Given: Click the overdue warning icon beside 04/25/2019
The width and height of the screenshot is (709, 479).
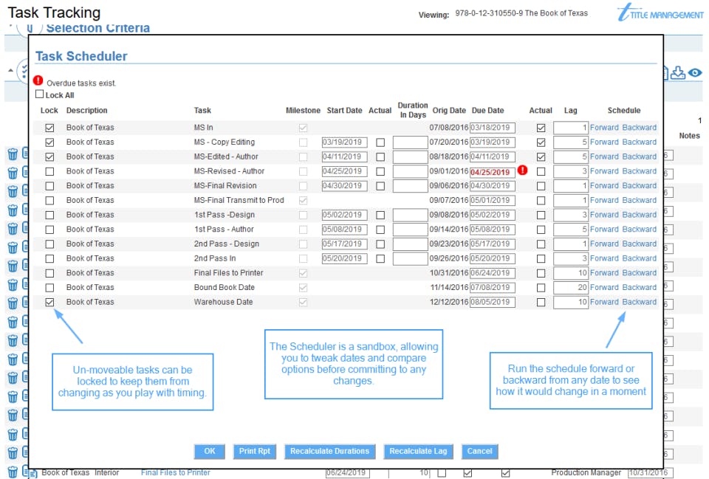Looking at the screenshot, I should (522, 170).
